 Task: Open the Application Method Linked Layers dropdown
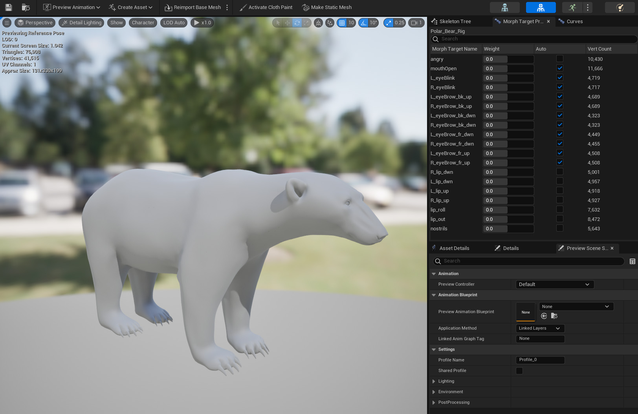click(540, 328)
